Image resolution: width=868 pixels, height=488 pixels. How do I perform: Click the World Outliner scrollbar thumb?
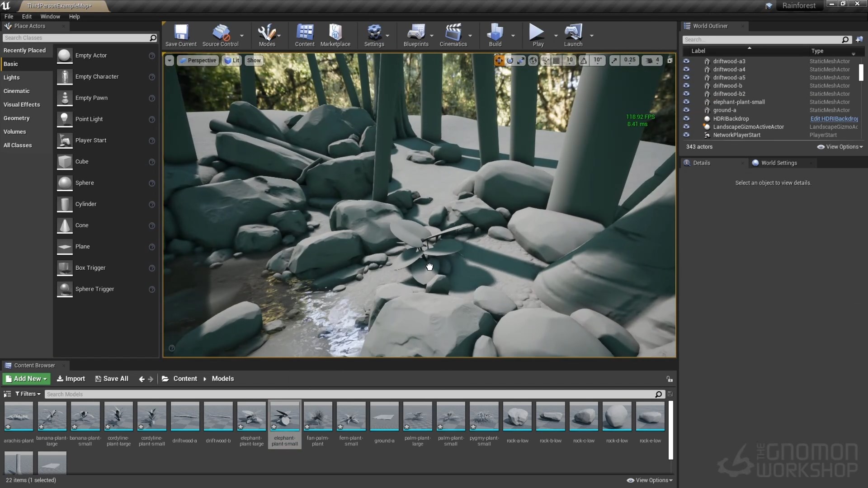861,72
